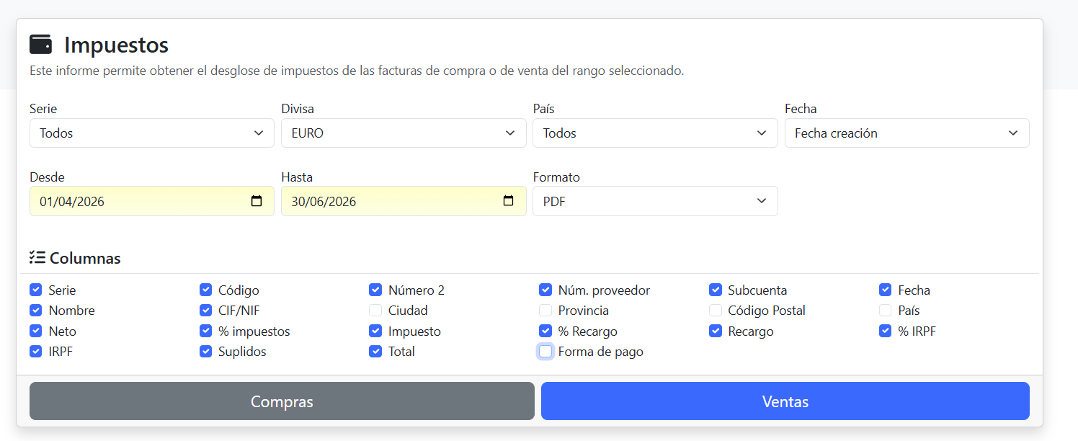Click the Formato field label

point(556,177)
